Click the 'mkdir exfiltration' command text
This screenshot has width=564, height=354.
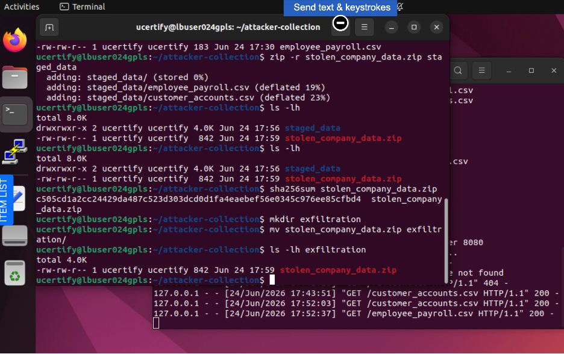click(315, 219)
